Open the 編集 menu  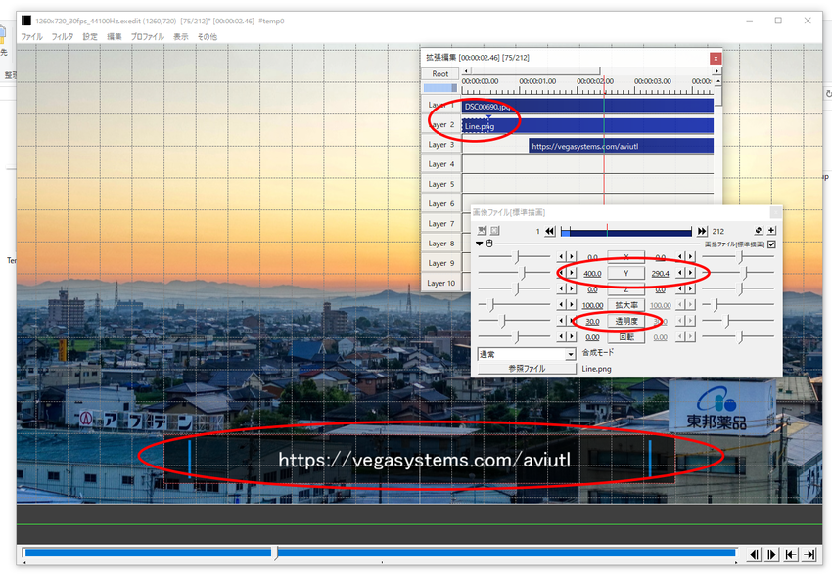point(115,36)
